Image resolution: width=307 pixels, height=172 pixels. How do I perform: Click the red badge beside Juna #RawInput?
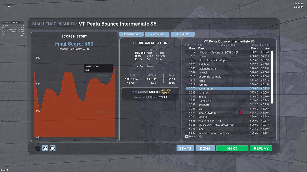coord(240,113)
